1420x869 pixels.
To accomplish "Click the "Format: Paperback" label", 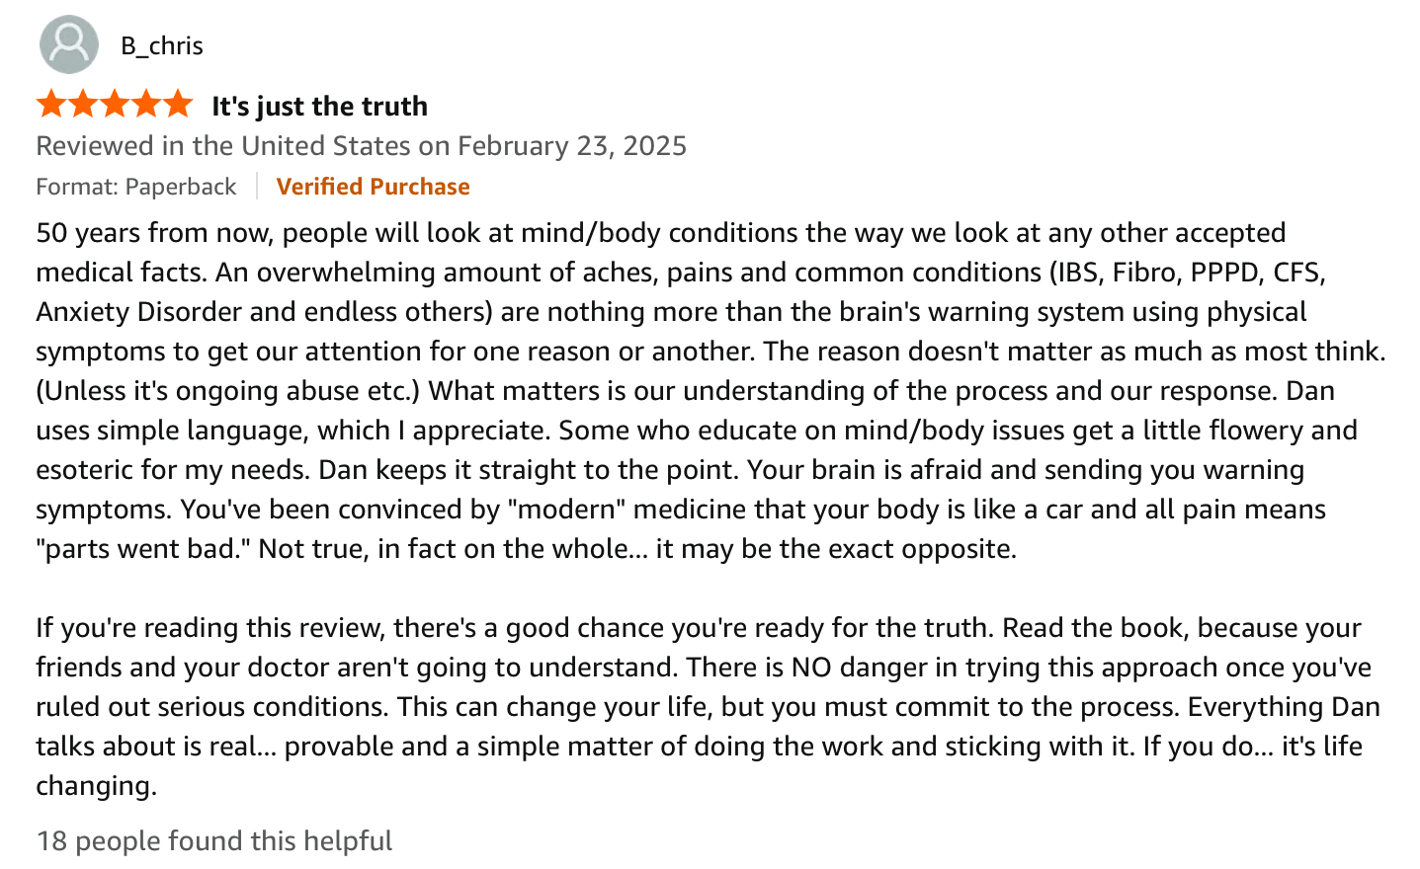I will coord(136,187).
